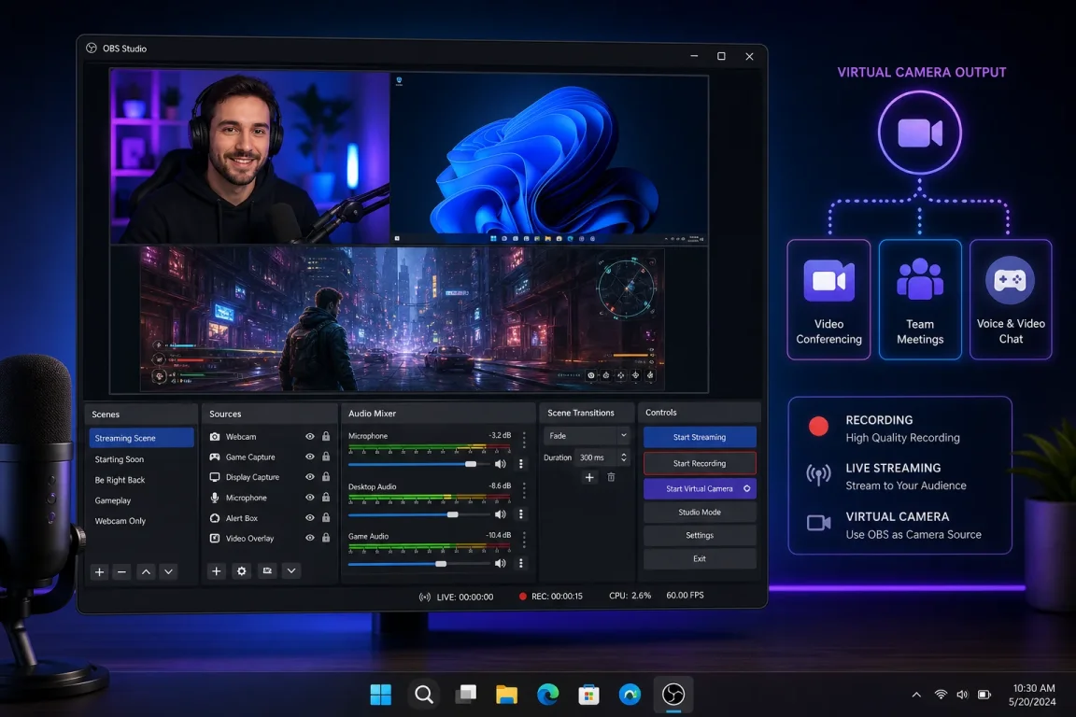Mute the Microphone speaker icon

501,464
